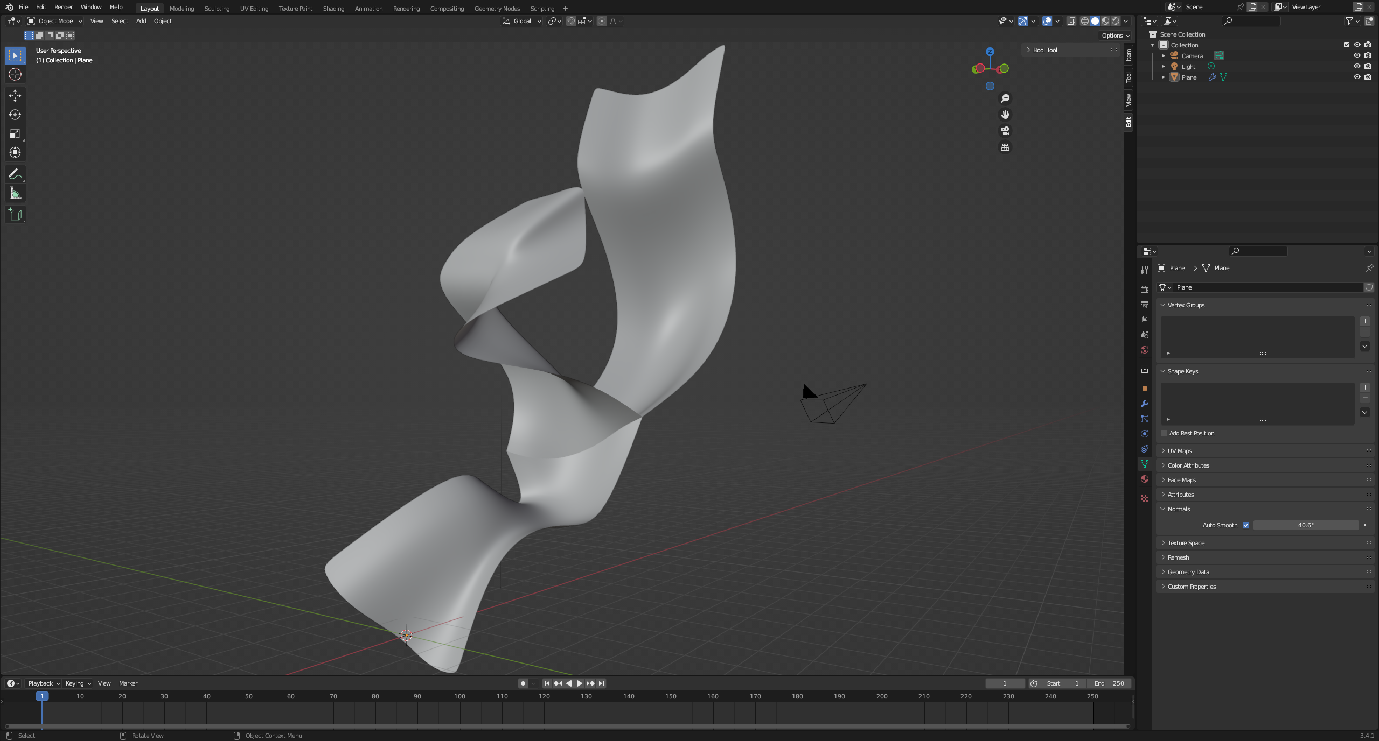
Task: Hide the Camera in the outliner
Action: (x=1357, y=55)
